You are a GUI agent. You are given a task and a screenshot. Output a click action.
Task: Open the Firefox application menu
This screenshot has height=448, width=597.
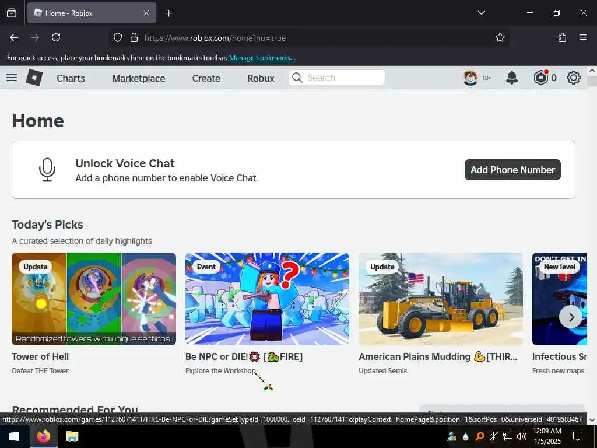pyautogui.click(x=583, y=37)
